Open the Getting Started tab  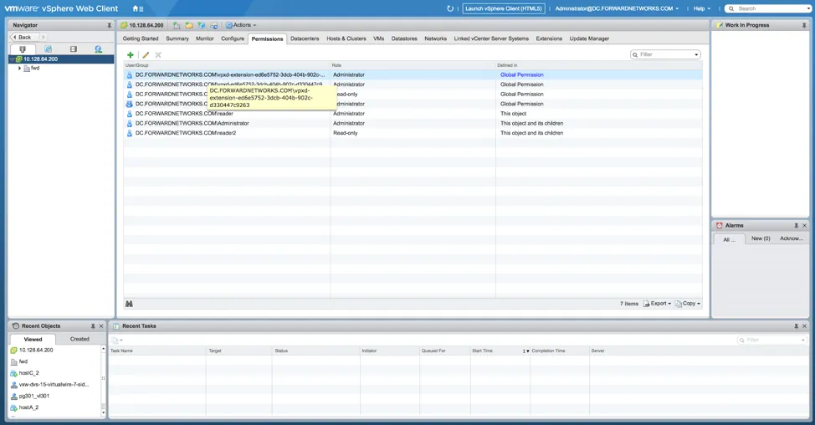click(141, 38)
